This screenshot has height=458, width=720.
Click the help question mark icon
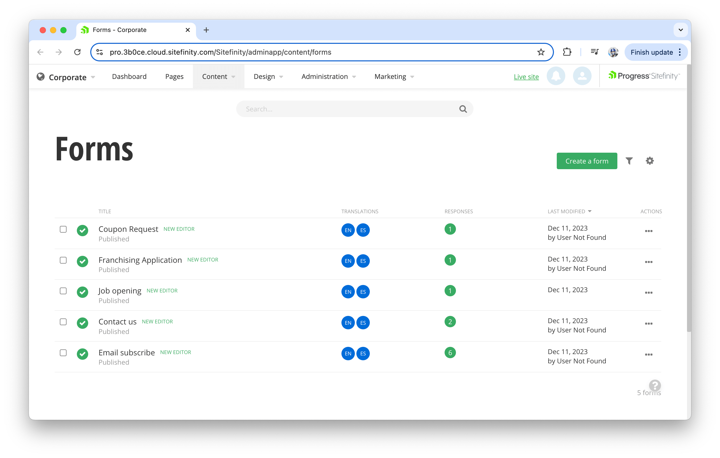click(654, 385)
